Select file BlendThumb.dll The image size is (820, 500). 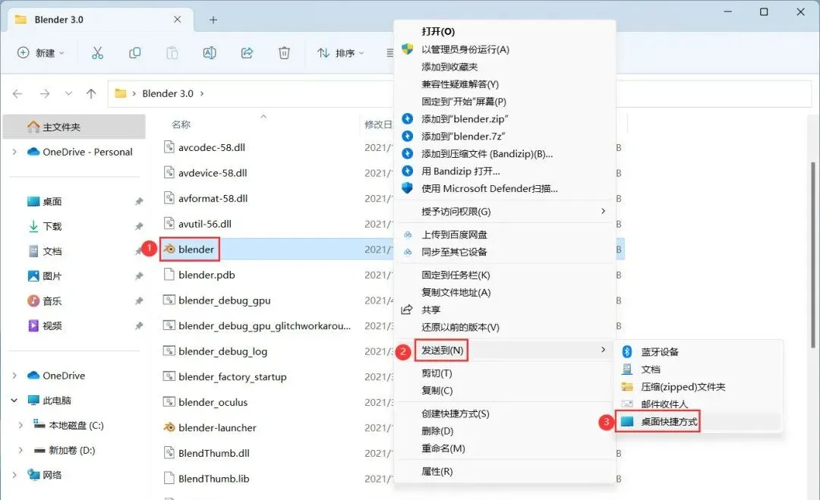pyautogui.click(x=213, y=453)
